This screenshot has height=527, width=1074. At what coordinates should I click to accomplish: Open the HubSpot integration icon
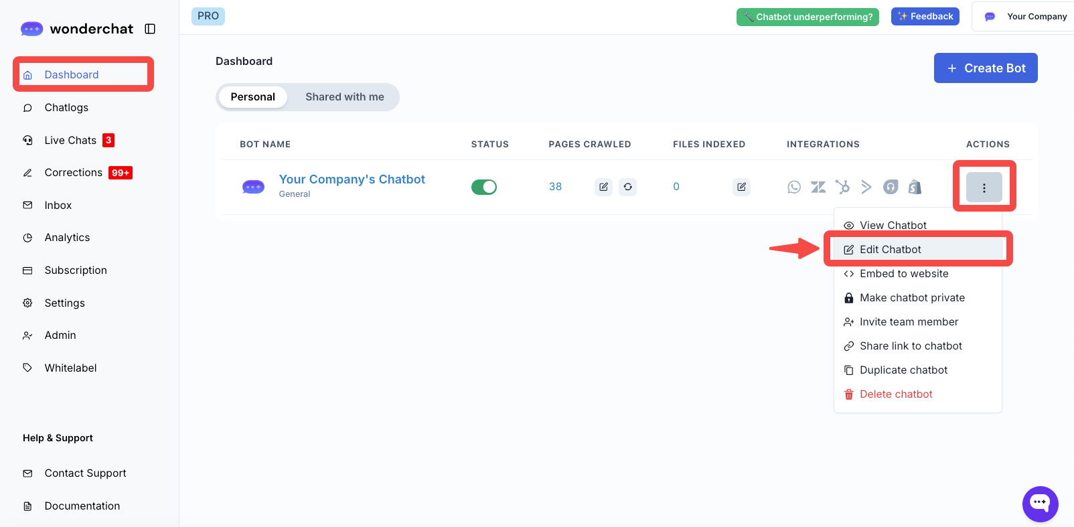point(842,187)
